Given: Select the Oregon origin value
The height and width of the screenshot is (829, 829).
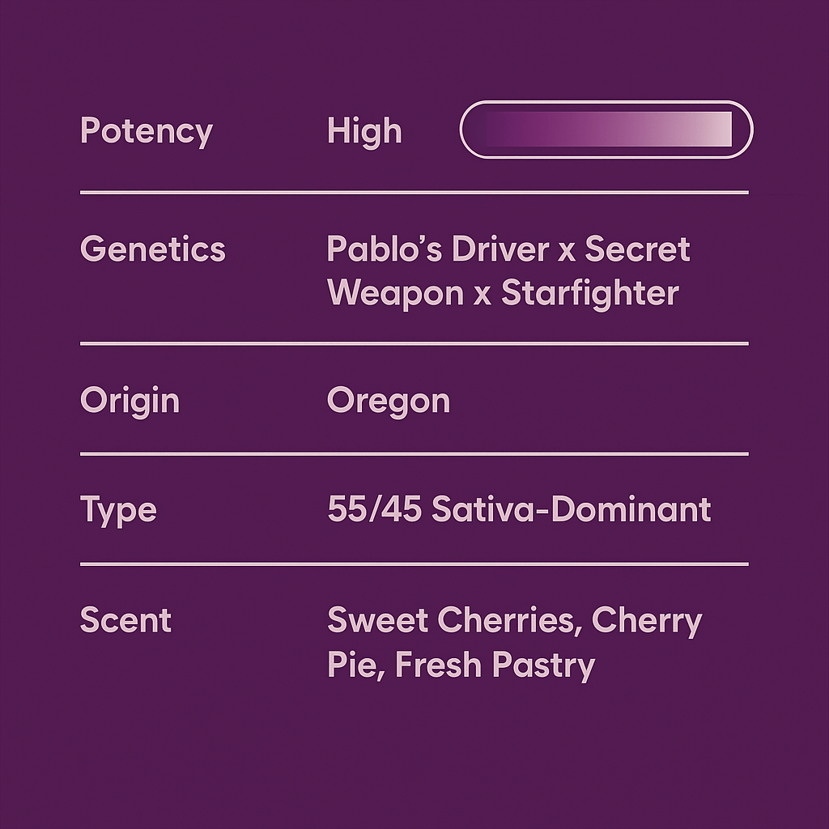Looking at the screenshot, I should tap(389, 402).
